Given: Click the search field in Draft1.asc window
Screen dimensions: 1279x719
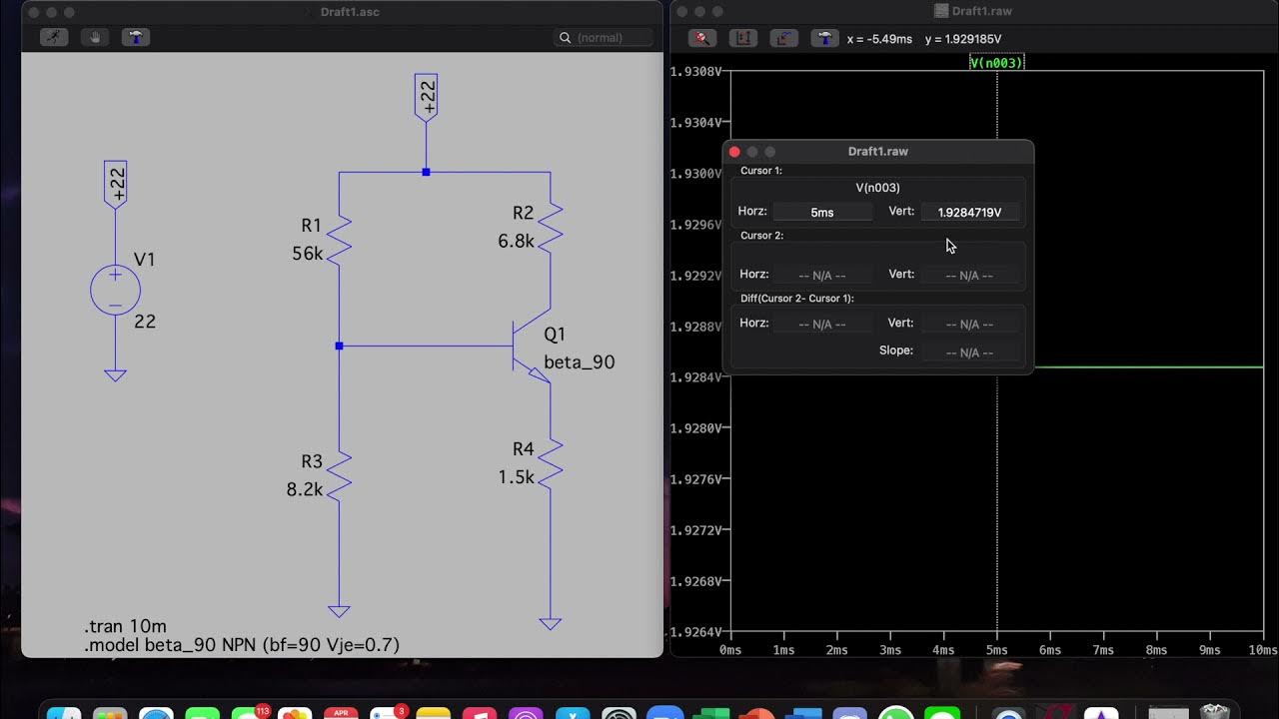Looking at the screenshot, I should click(x=604, y=37).
